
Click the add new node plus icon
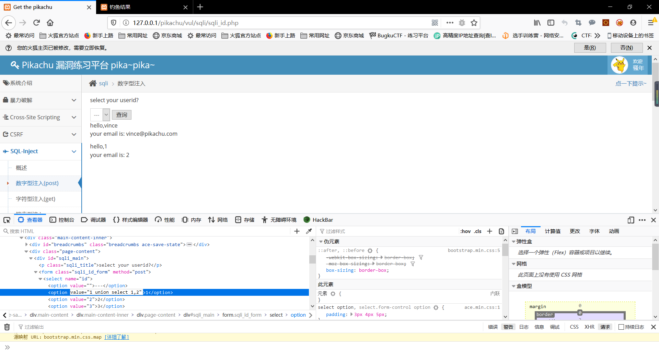coord(297,231)
